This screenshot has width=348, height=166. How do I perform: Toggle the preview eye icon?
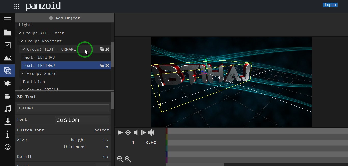tap(128, 132)
